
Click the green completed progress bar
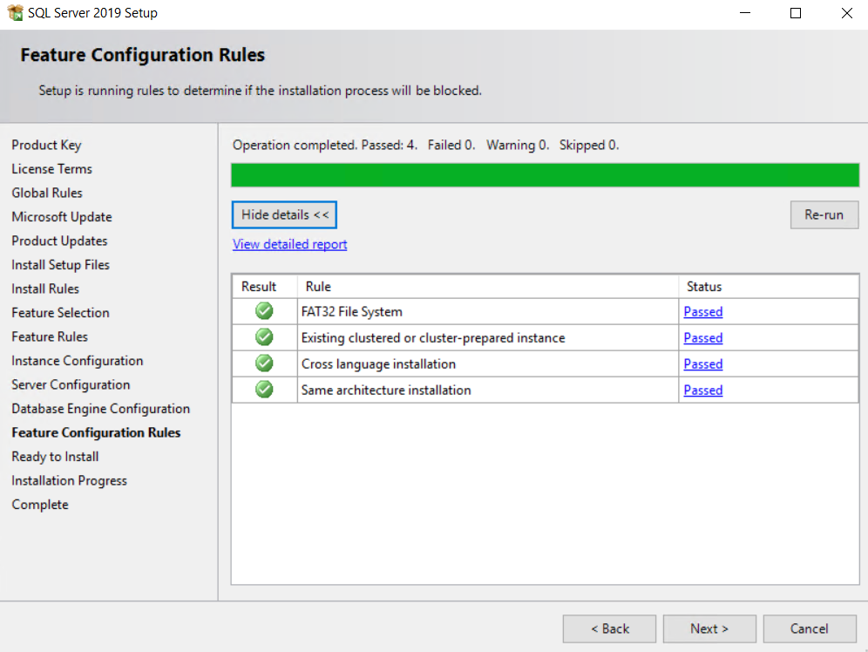click(x=546, y=175)
